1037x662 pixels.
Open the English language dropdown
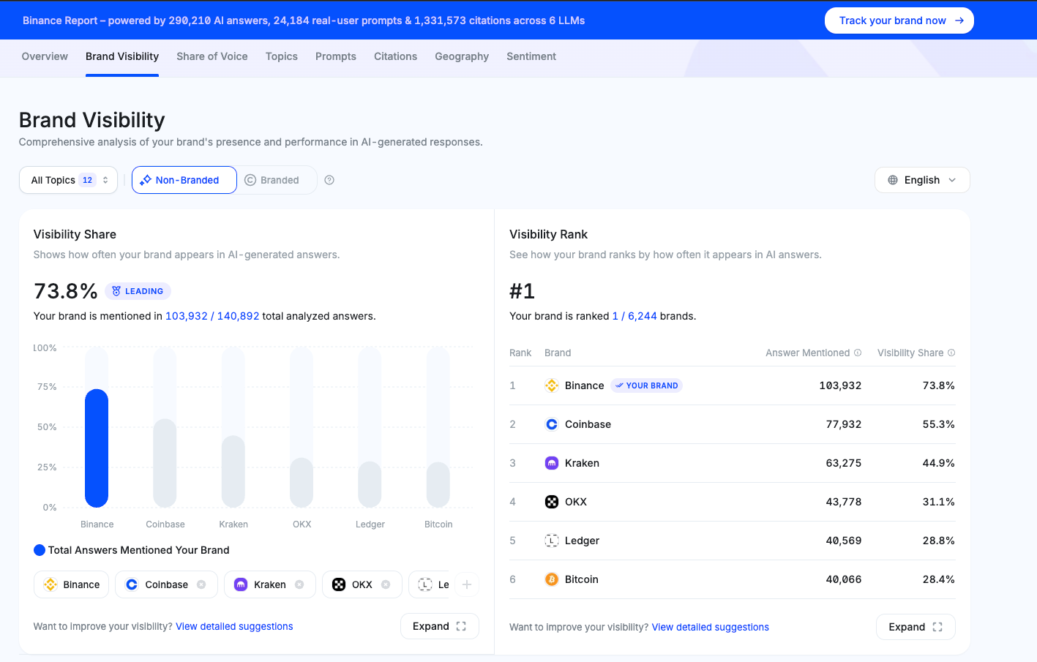(x=921, y=180)
